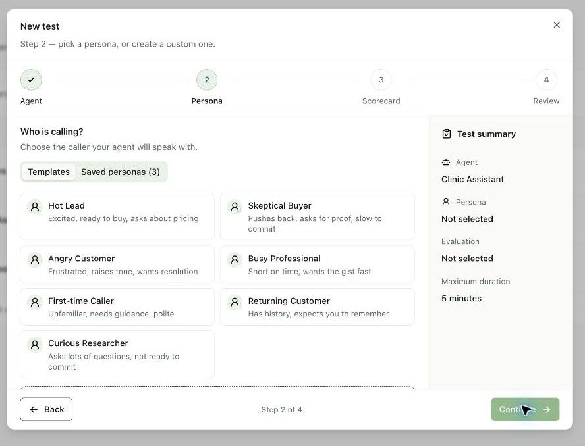Click the Maximum duration label
Screen dimensions: 585x446
pos(476,282)
